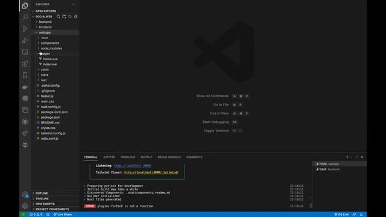Screen dimensions: 386x217
Task: Expand the frontend folder
Action: point(45,27)
